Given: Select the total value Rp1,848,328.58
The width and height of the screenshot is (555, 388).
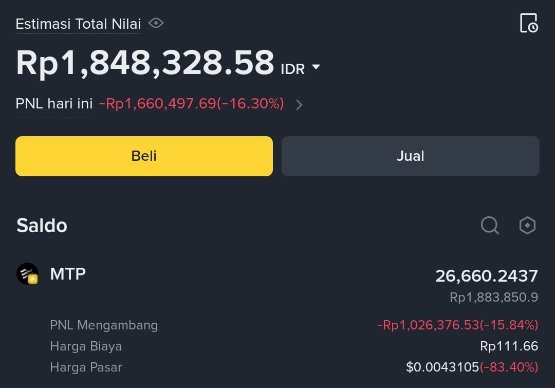Looking at the screenshot, I should tap(145, 63).
